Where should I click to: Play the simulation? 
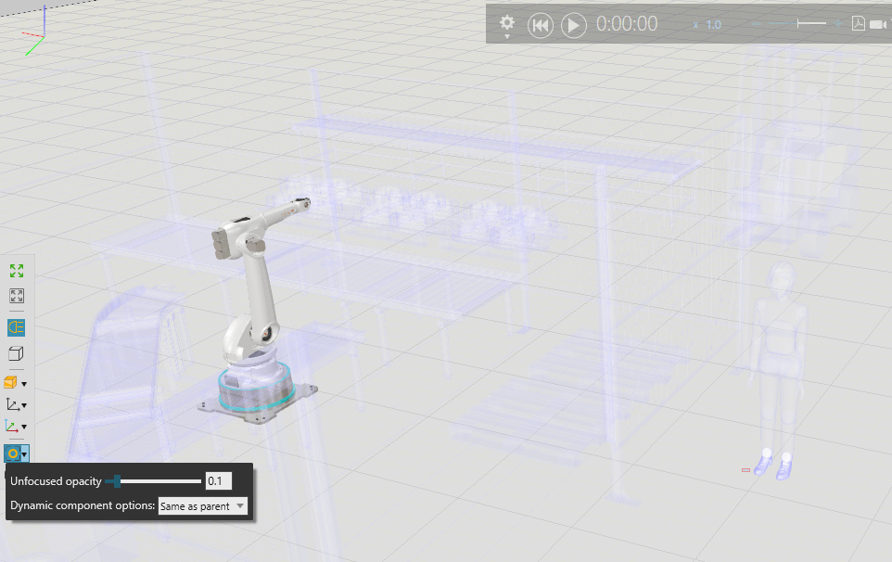574,26
